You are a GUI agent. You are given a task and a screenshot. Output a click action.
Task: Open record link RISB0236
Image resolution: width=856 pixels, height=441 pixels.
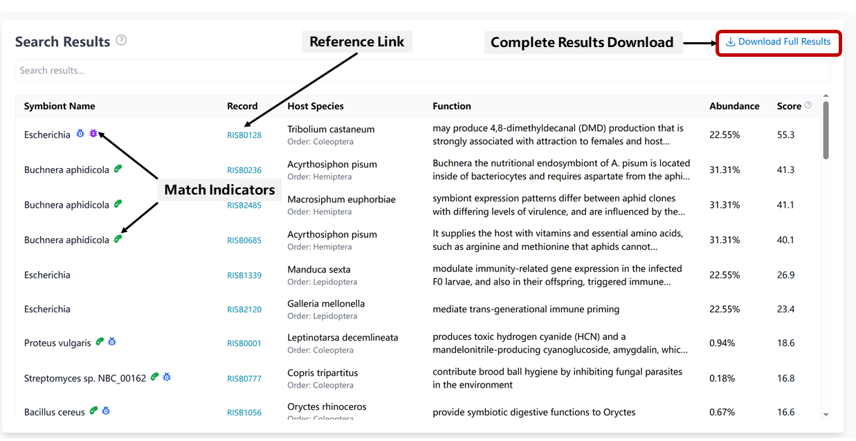(x=244, y=170)
